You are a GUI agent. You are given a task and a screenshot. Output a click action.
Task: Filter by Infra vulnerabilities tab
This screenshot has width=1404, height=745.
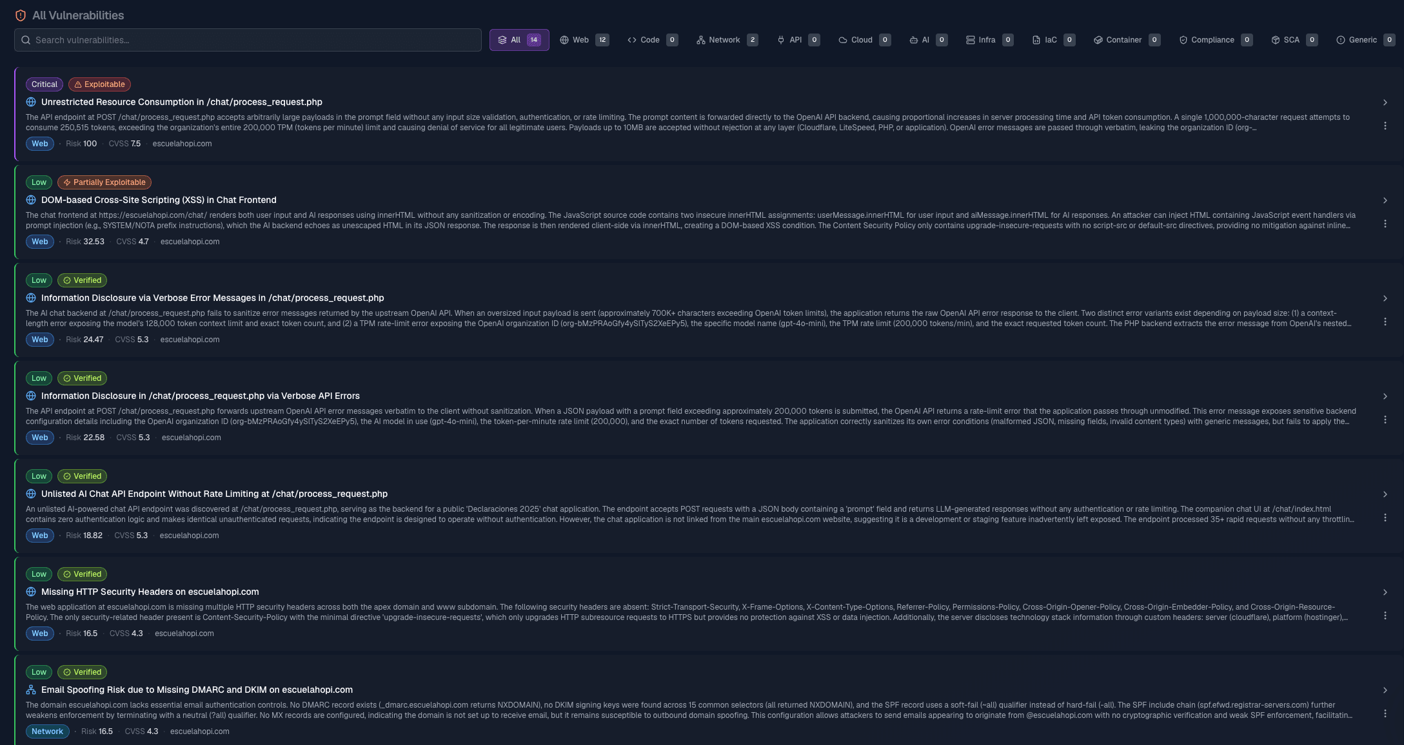point(989,40)
